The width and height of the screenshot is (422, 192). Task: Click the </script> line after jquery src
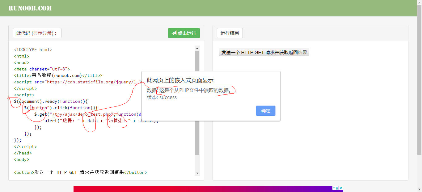tap(25, 88)
